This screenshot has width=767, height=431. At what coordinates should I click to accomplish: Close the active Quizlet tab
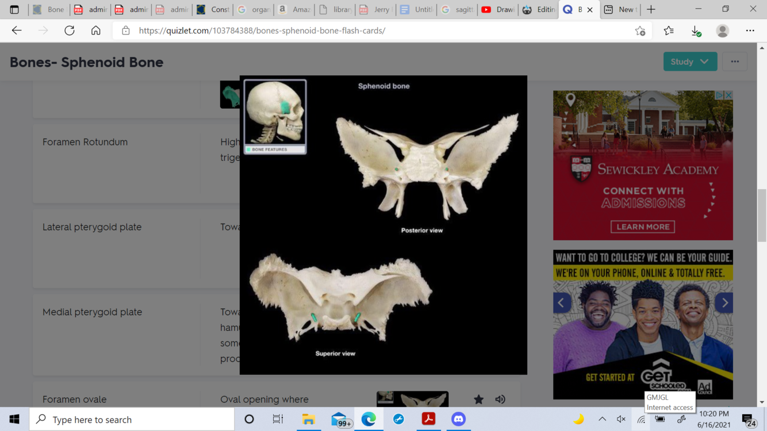click(x=590, y=10)
